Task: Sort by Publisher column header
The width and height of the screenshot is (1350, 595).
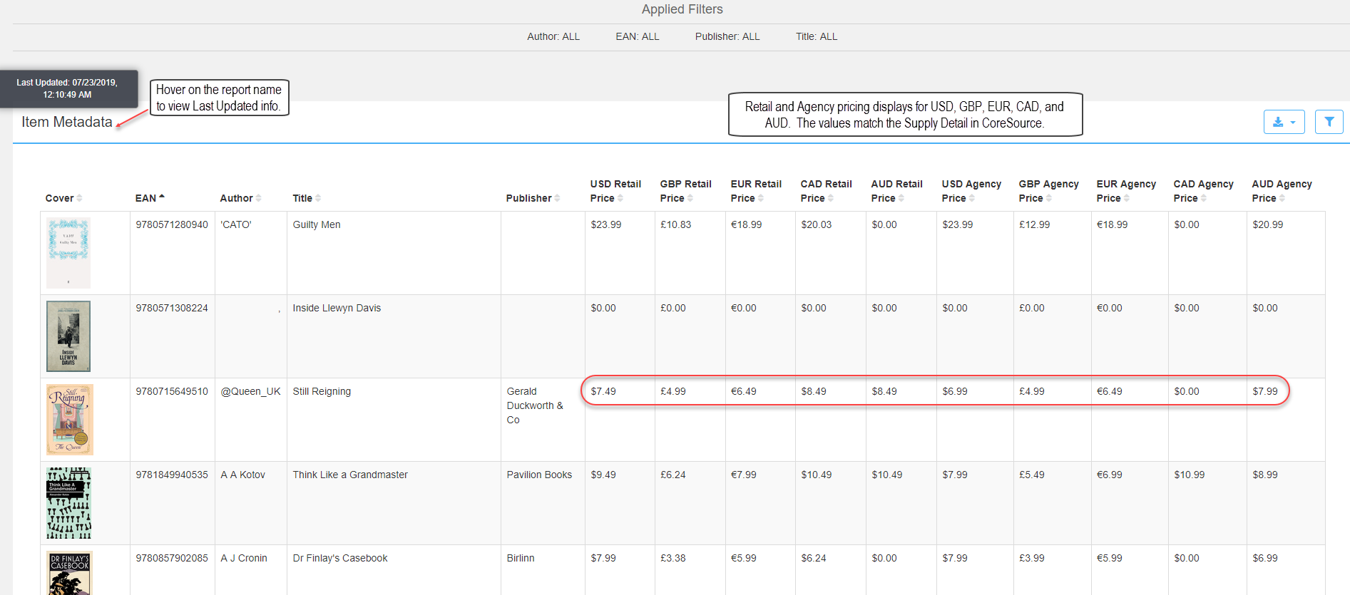Action: point(533,198)
